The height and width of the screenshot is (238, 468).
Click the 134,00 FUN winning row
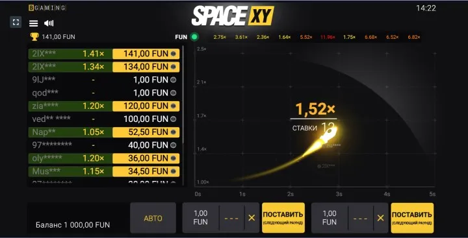click(104, 67)
